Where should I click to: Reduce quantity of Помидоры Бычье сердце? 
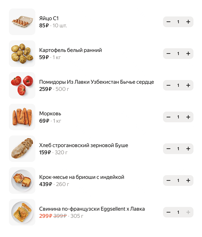point(168,85)
